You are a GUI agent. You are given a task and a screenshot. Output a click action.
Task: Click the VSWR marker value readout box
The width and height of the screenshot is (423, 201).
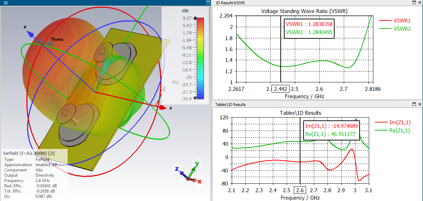tap(309, 29)
